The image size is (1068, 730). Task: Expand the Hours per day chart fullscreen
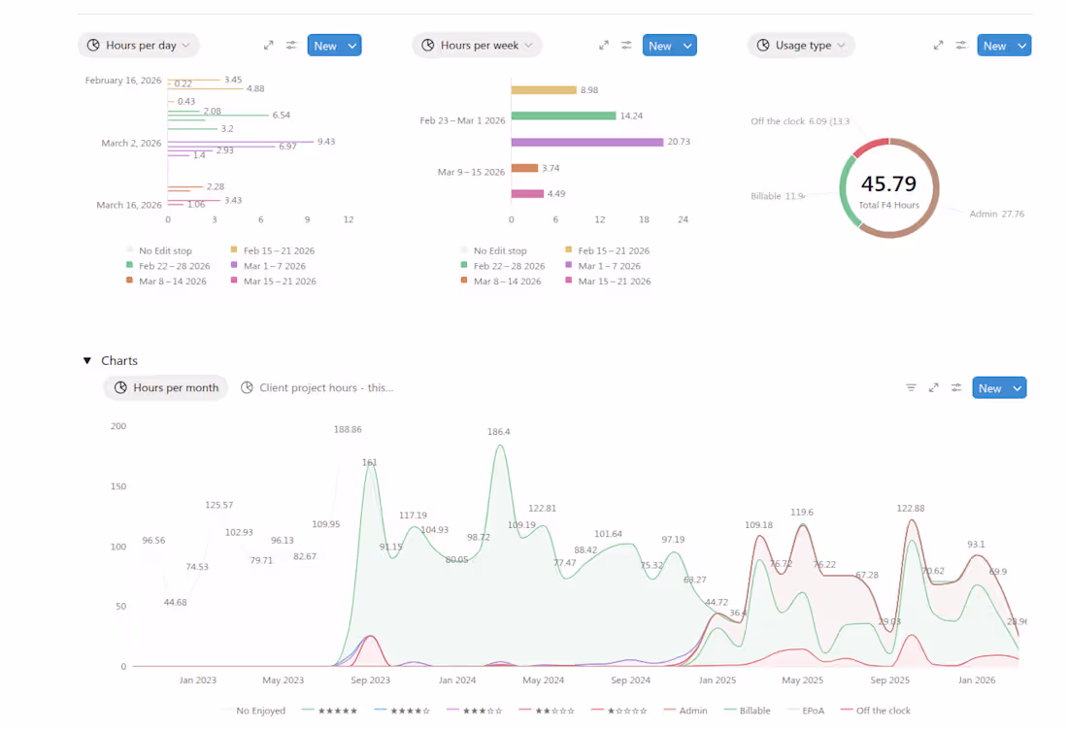(x=268, y=46)
